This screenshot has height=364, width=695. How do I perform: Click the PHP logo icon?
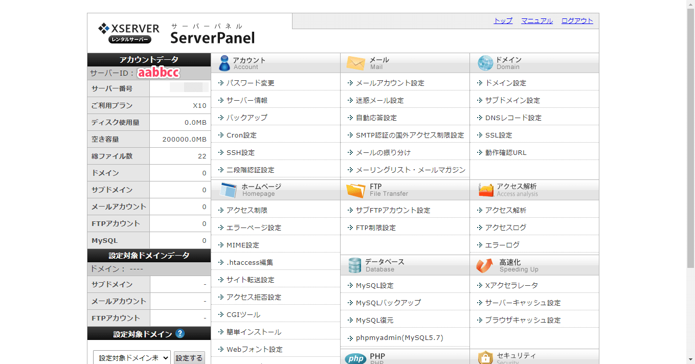[x=355, y=358]
